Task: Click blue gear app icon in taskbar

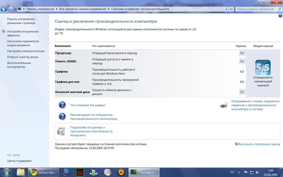Action: (x=66, y=172)
